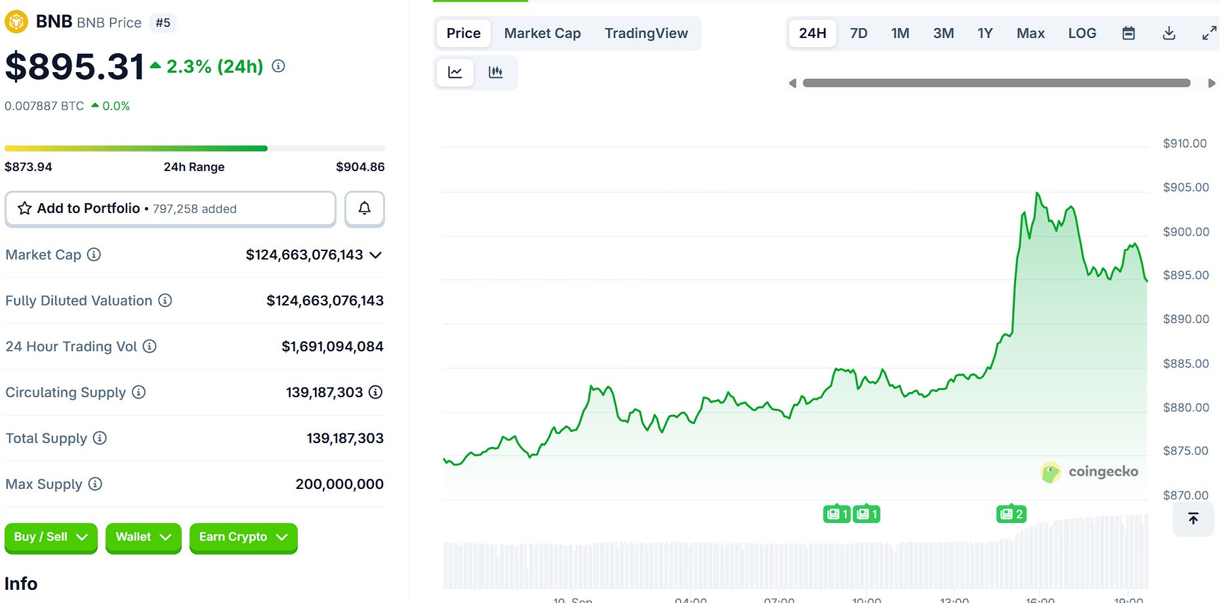
Task: Open the Market Cap info tooltip icon
Action: (x=93, y=255)
